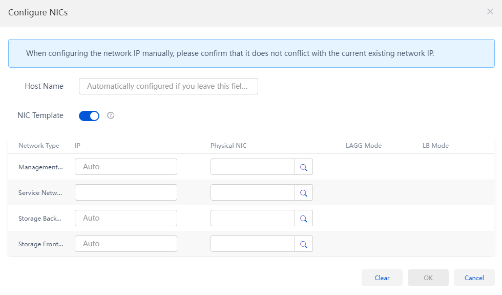Turn off the NIC Template switch
Screen dimensions: 502x295
[89, 116]
